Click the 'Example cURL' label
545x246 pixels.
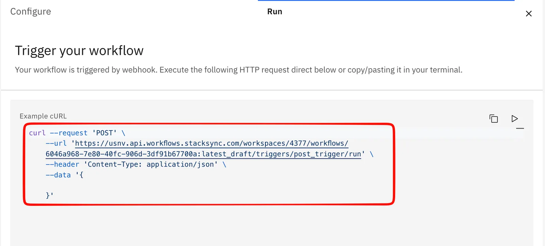point(43,116)
